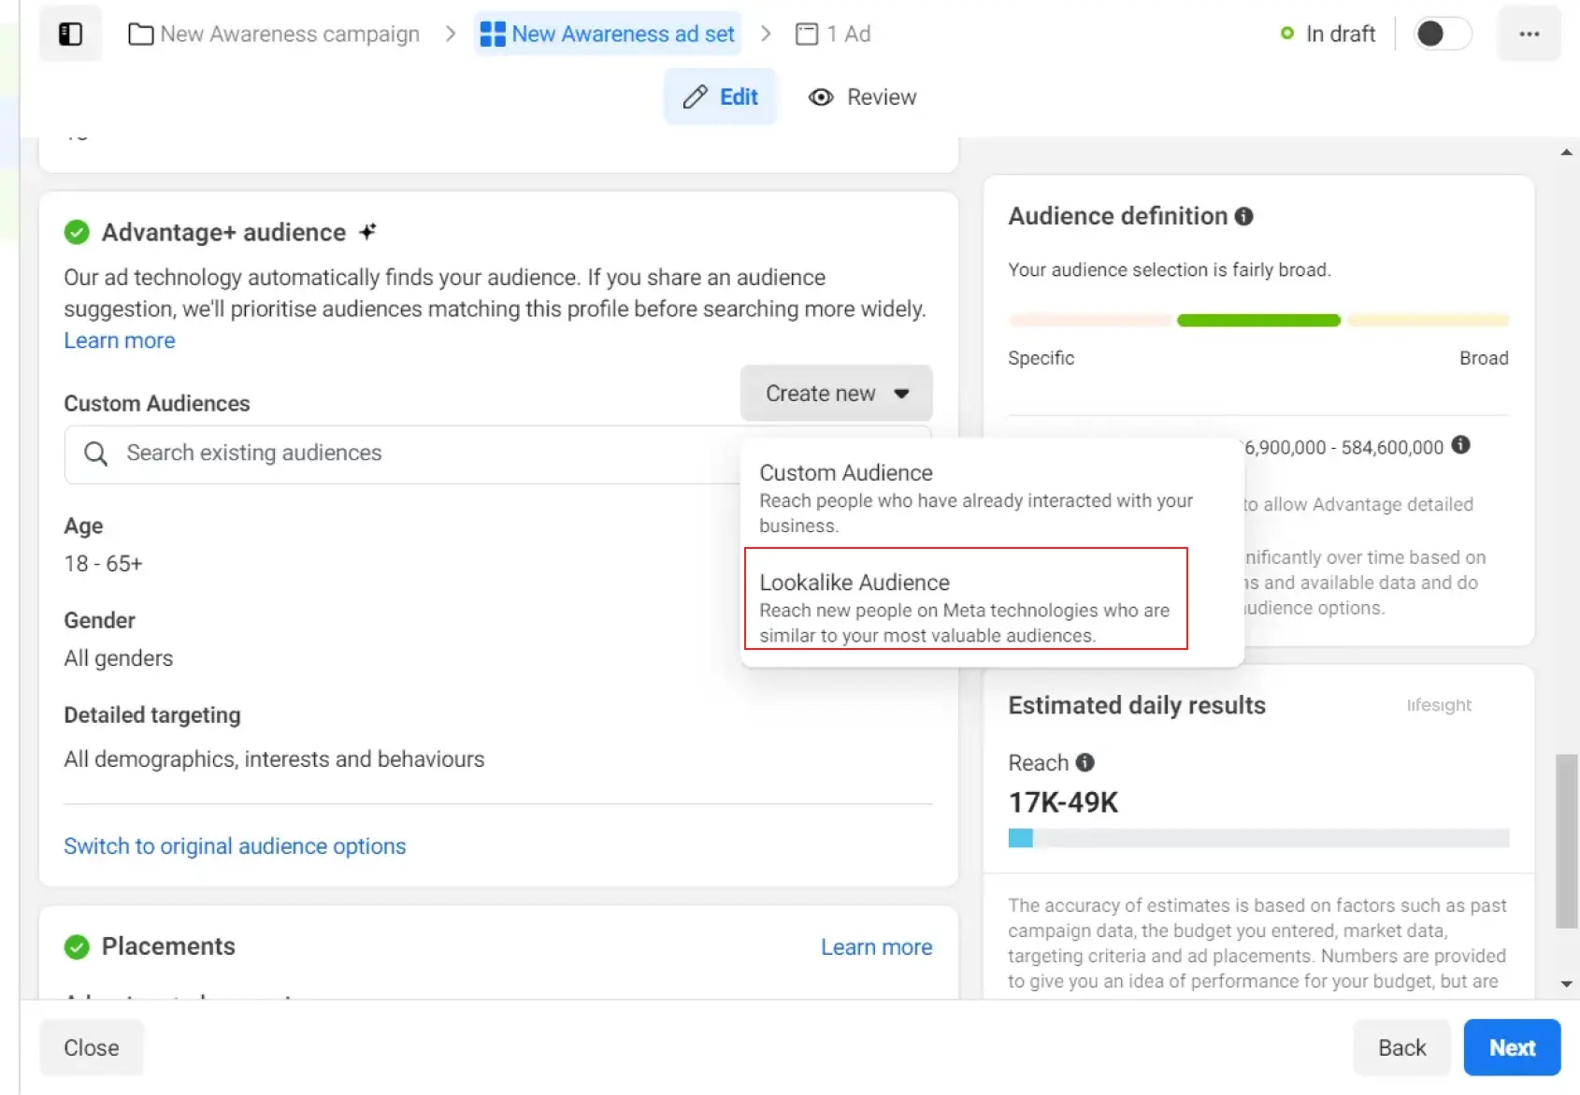
Task: Click the Detailed targeting heading
Action: (x=152, y=715)
